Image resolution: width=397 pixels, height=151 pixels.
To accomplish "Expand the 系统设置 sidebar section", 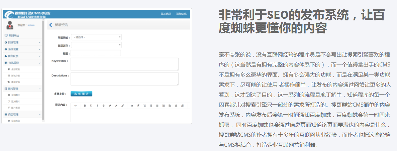I will click(x=22, y=49).
